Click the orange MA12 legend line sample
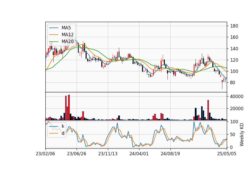Image resolution: width=252 pixels, height=181 pixels. pyautogui.click(x=54, y=35)
